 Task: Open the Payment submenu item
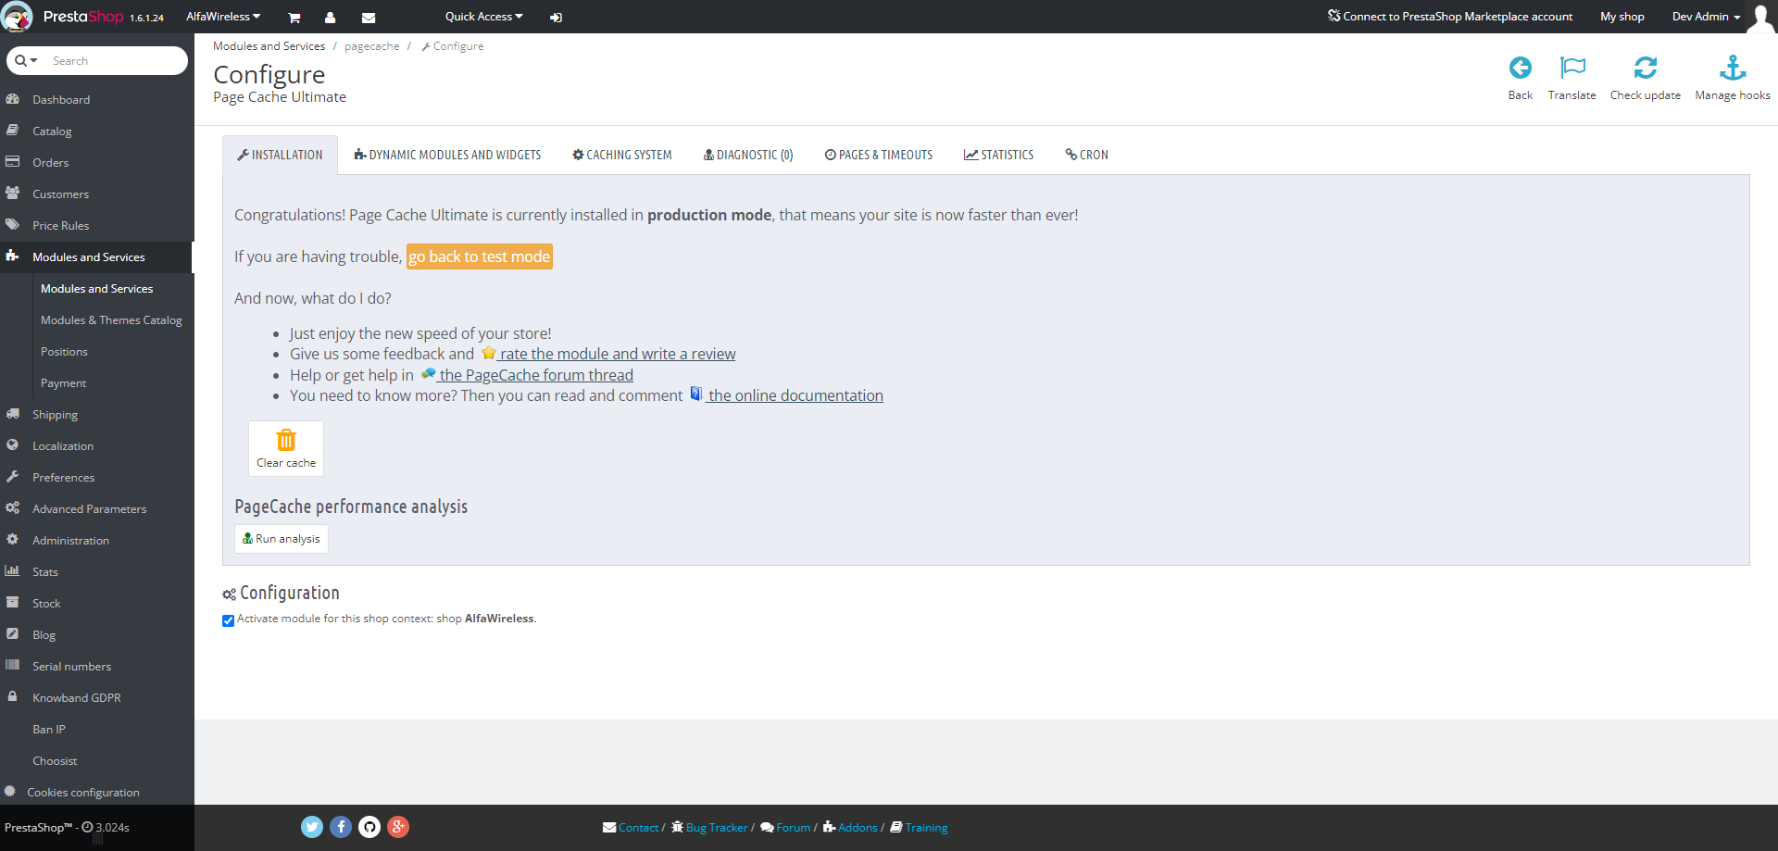pos(63,383)
